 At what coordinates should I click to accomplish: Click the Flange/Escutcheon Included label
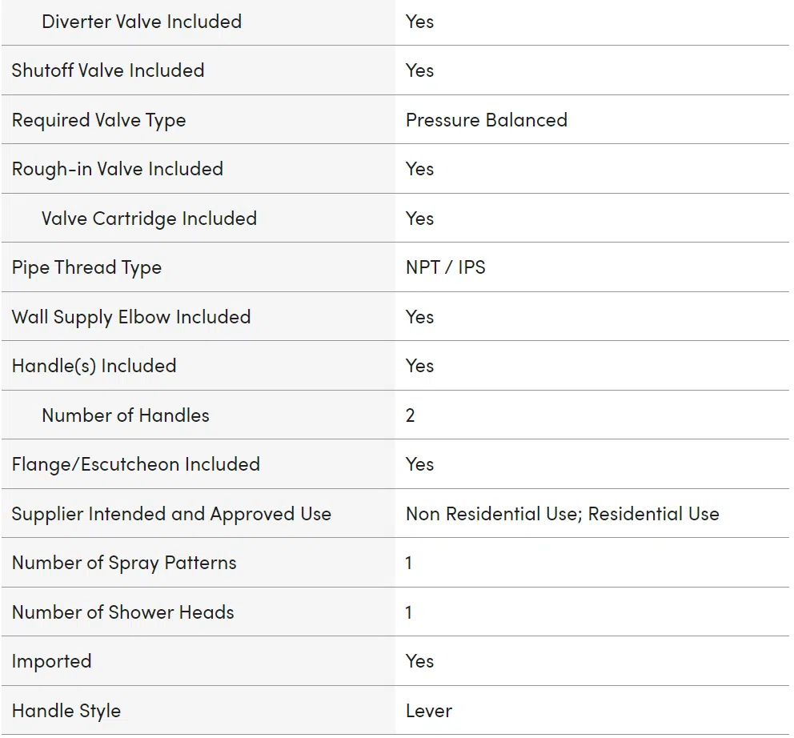point(136,464)
